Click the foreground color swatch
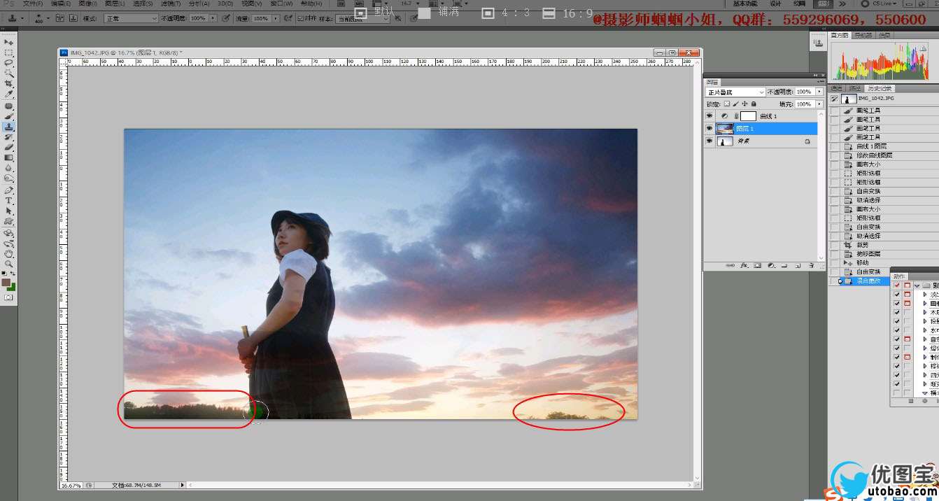This screenshot has height=501, width=939. tap(6, 283)
